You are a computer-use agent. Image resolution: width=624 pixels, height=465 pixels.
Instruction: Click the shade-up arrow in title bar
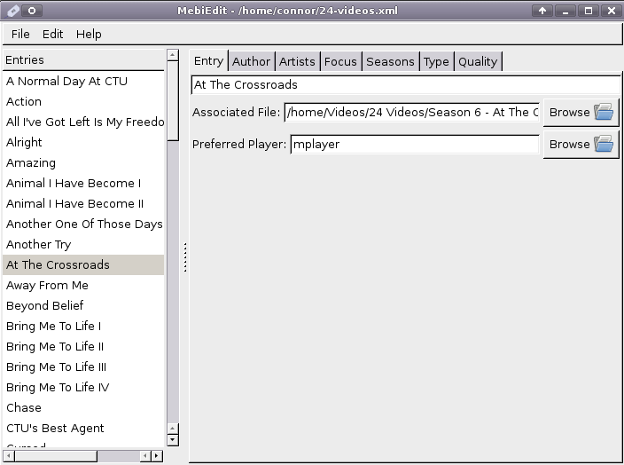point(542,11)
